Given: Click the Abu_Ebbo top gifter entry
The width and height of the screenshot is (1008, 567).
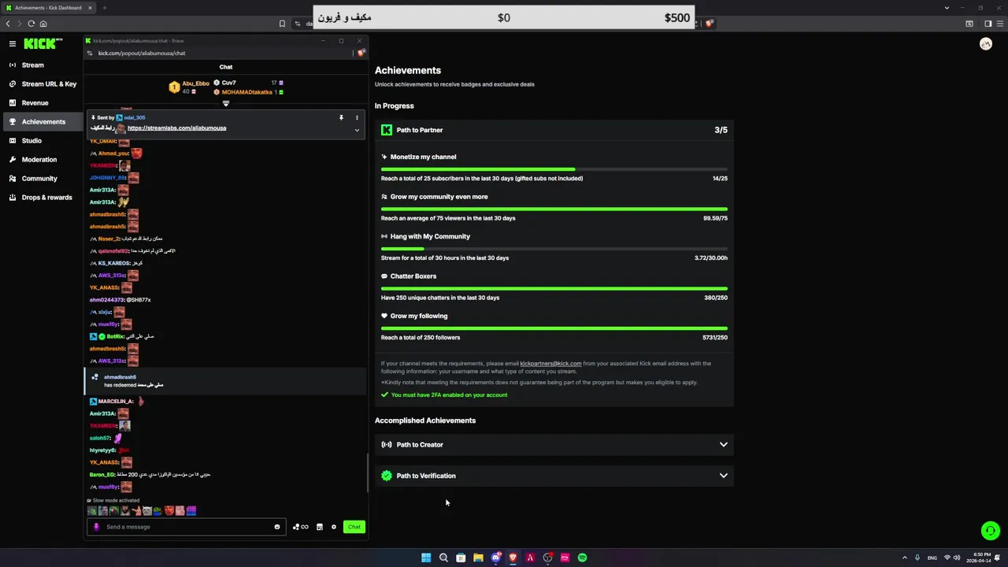Looking at the screenshot, I should pyautogui.click(x=190, y=87).
